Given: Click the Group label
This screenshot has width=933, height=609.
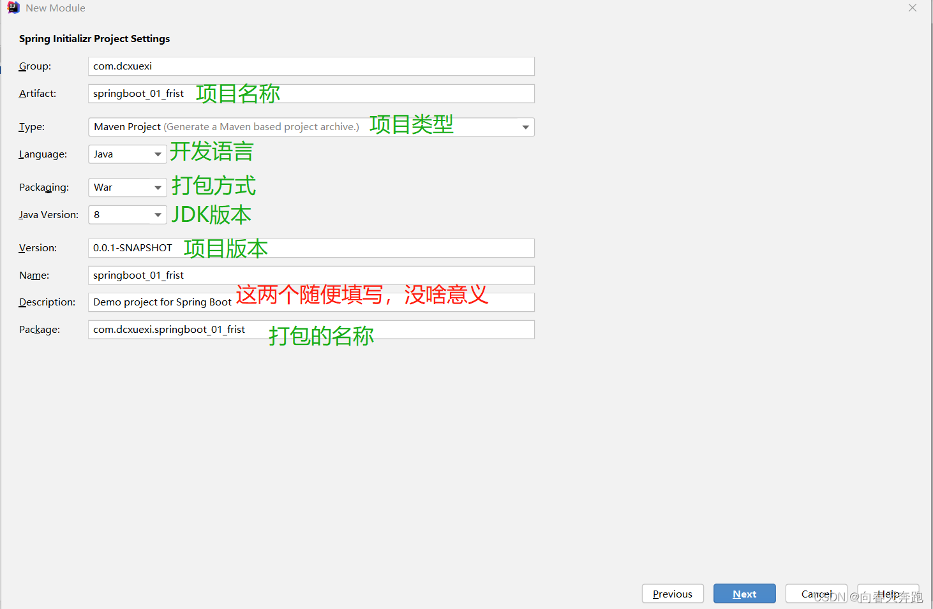Looking at the screenshot, I should tap(35, 66).
